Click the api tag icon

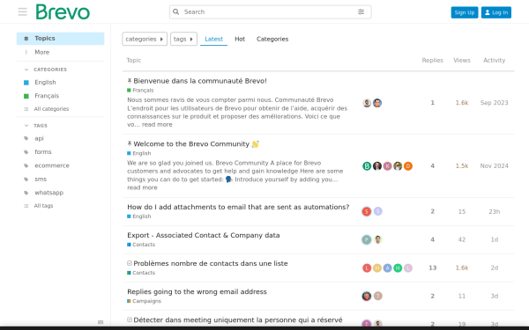pos(26,138)
